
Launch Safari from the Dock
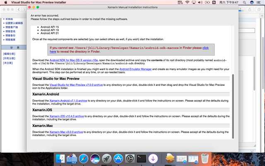click(x=83, y=159)
